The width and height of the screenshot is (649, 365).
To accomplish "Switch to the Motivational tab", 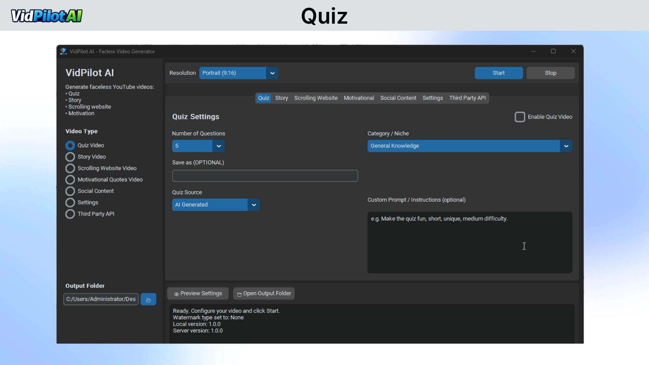I will click(x=359, y=98).
